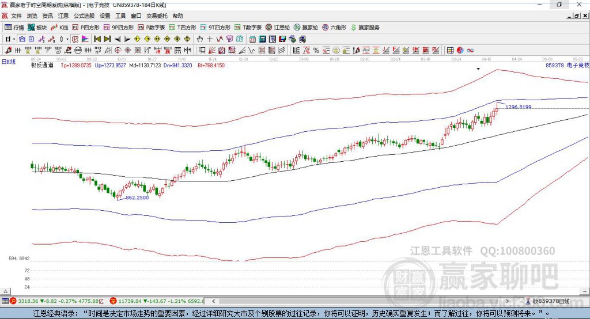The width and height of the screenshot is (590, 319).
Task: Click the truck icon at toolbar end
Action: tap(302, 39)
